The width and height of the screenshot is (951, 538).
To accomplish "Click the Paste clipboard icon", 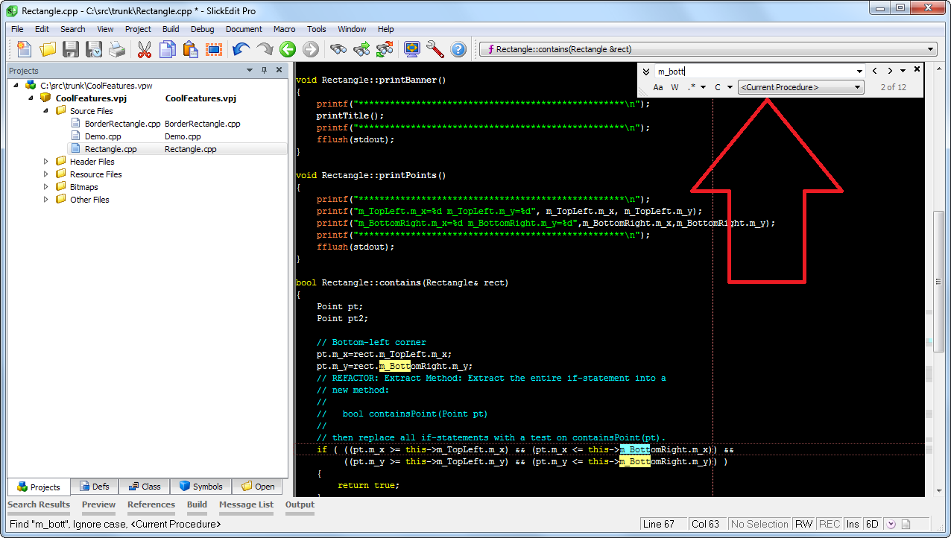I will 190,49.
